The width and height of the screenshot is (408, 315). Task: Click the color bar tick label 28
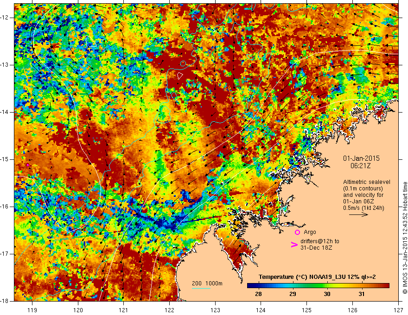click(x=258, y=294)
